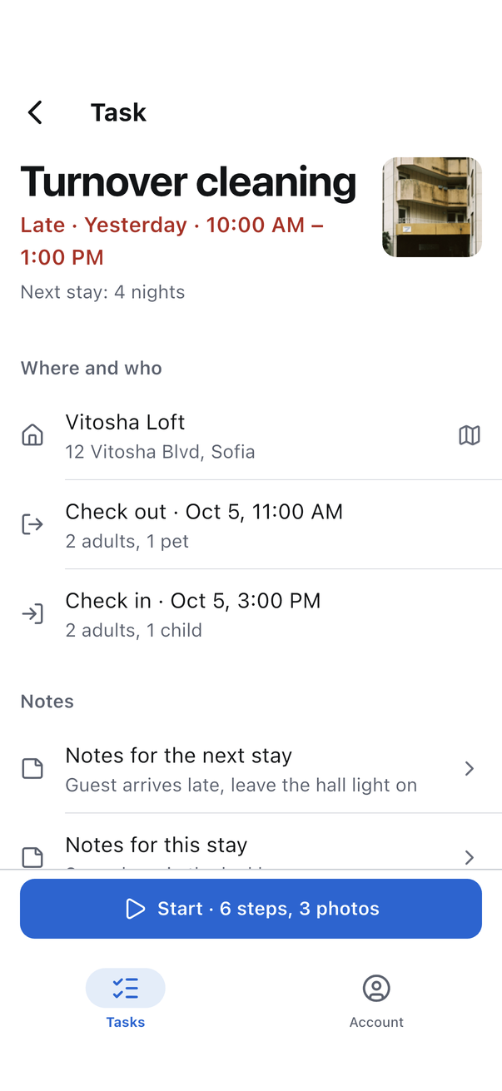Image resolution: width=502 pixels, height=1091 pixels.
Task: Tap the check in enter icon
Action: tap(32, 614)
